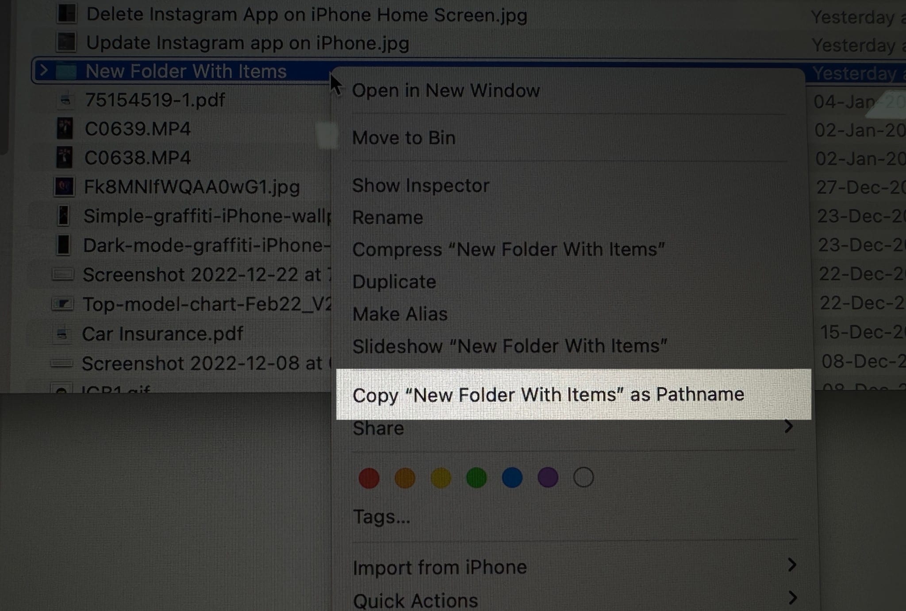906x611 pixels.
Task: Click the 04-Jan date of 75154519-1.pdf
Action: [859, 102]
